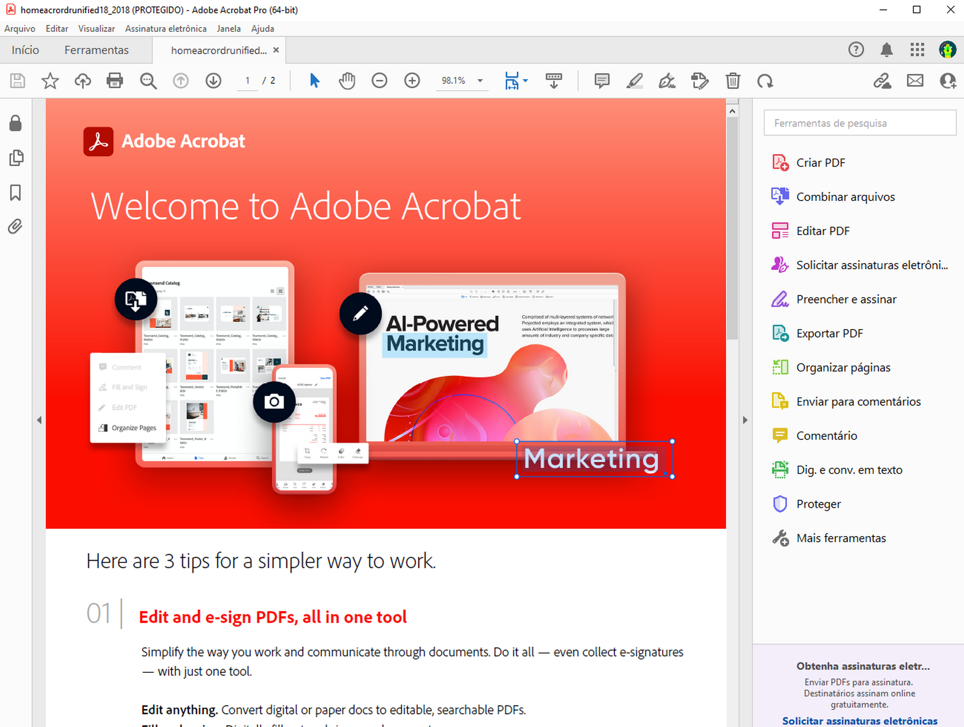Open the fit page options dropdown arrow
The height and width of the screenshot is (727, 964).
(525, 81)
